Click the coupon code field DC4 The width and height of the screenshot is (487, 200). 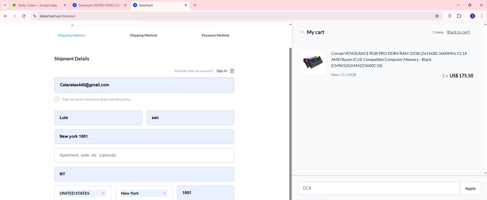point(379,188)
